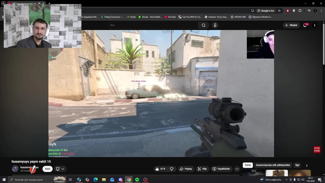The width and height of the screenshot is (325, 183).
Task: Open more actions three-dot menu
Action: coord(237,169)
